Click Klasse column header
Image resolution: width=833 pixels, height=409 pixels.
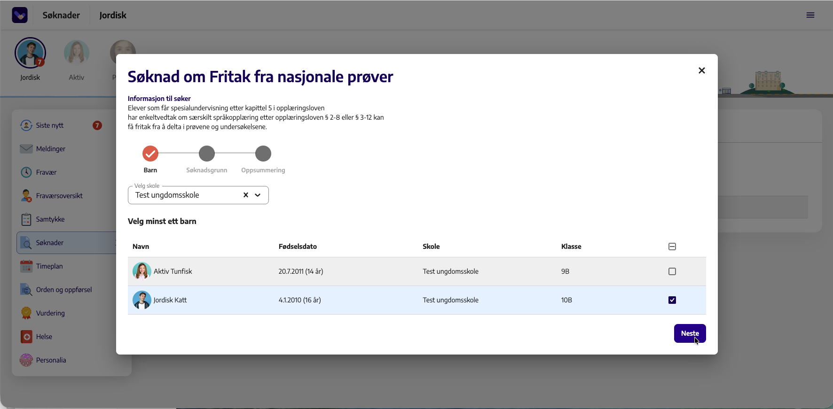pyautogui.click(x=571, y=247)
